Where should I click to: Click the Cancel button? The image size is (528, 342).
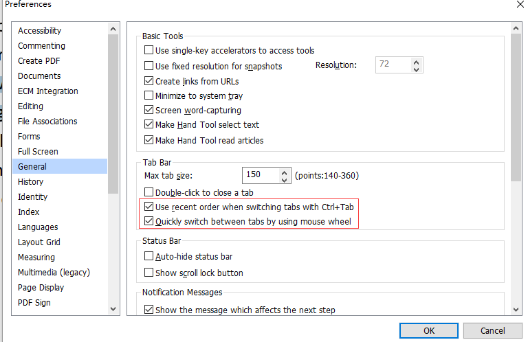pos(493,330)
